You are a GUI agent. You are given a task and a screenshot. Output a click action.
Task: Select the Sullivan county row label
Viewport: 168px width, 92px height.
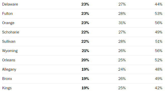9,41
